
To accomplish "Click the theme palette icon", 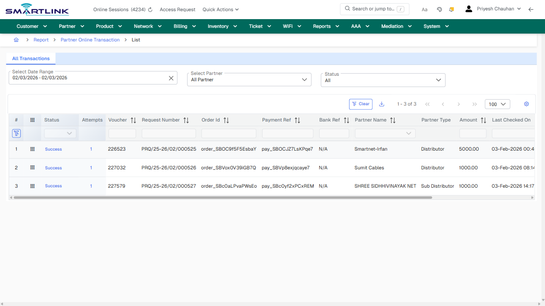I will (439, 9).
